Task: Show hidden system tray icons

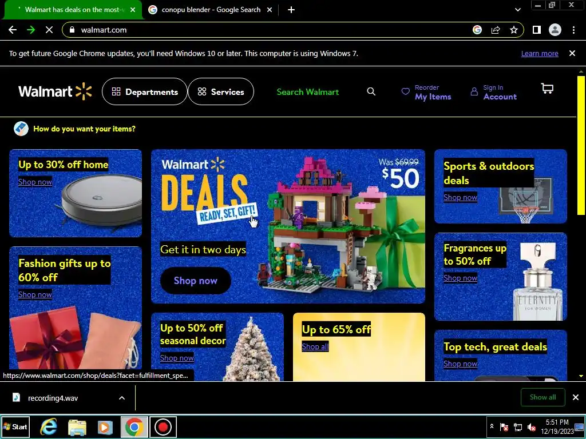Action: (x=492, y=426)
